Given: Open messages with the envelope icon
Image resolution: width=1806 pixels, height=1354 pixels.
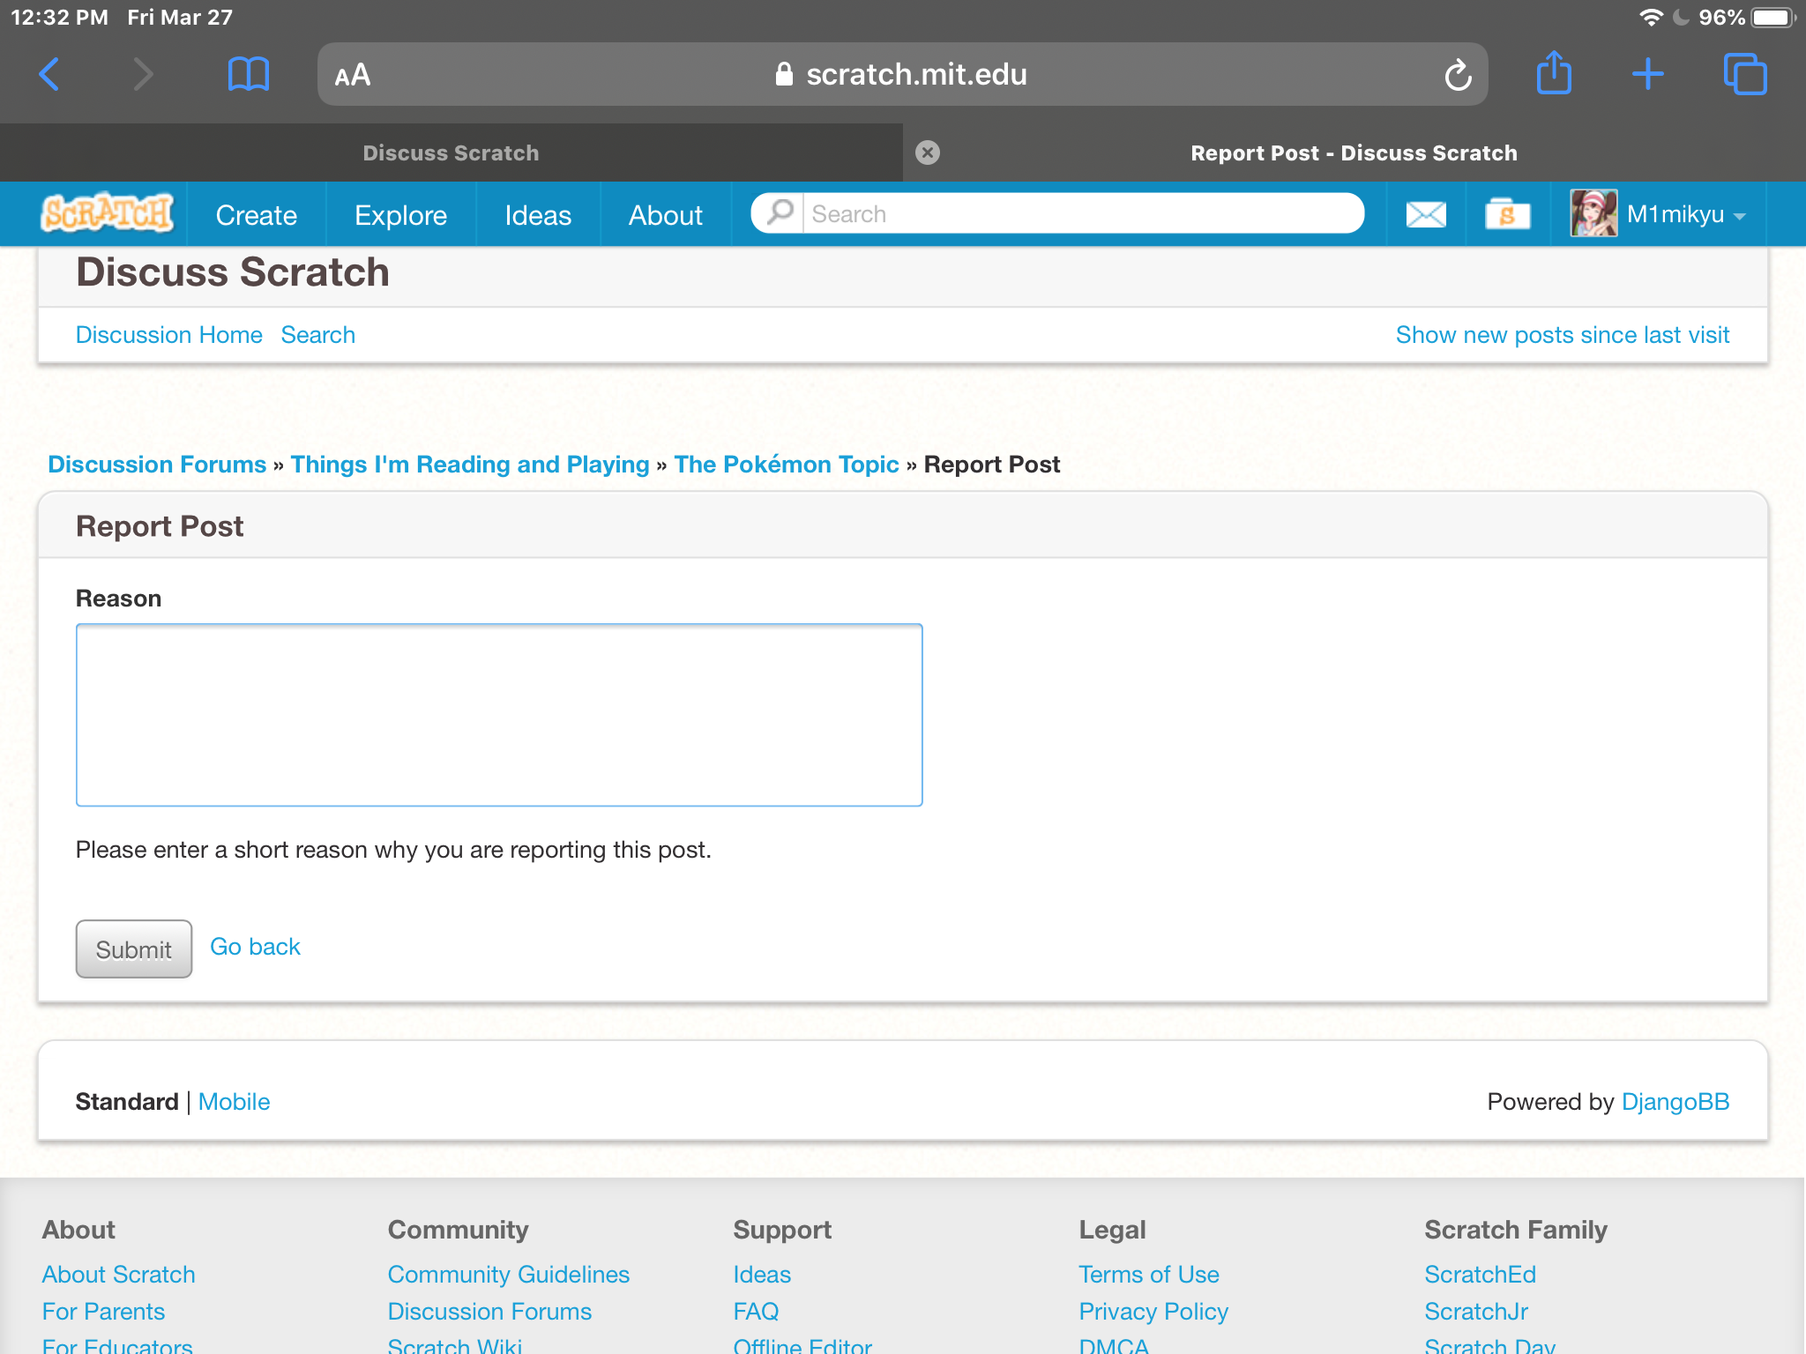Looking at the screenshot, I should (x=1425, y=213).
